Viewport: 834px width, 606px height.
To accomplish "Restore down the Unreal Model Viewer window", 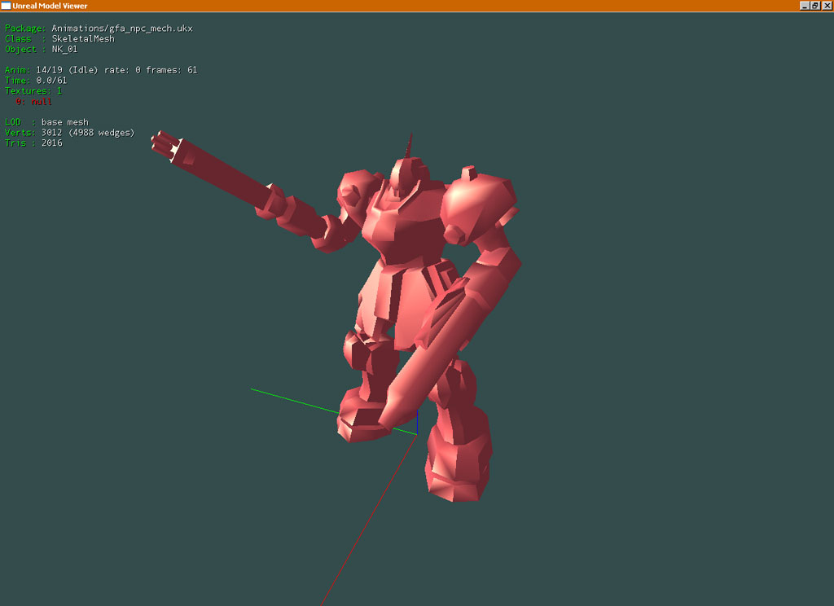I will pos(814,6).
